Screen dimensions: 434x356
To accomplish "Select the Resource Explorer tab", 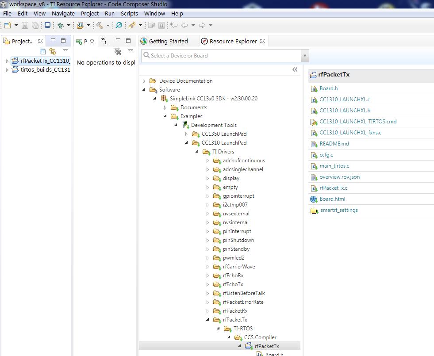I will (233, 41).
